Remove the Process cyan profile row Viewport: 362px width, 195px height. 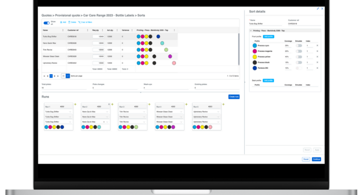[317, 46]
